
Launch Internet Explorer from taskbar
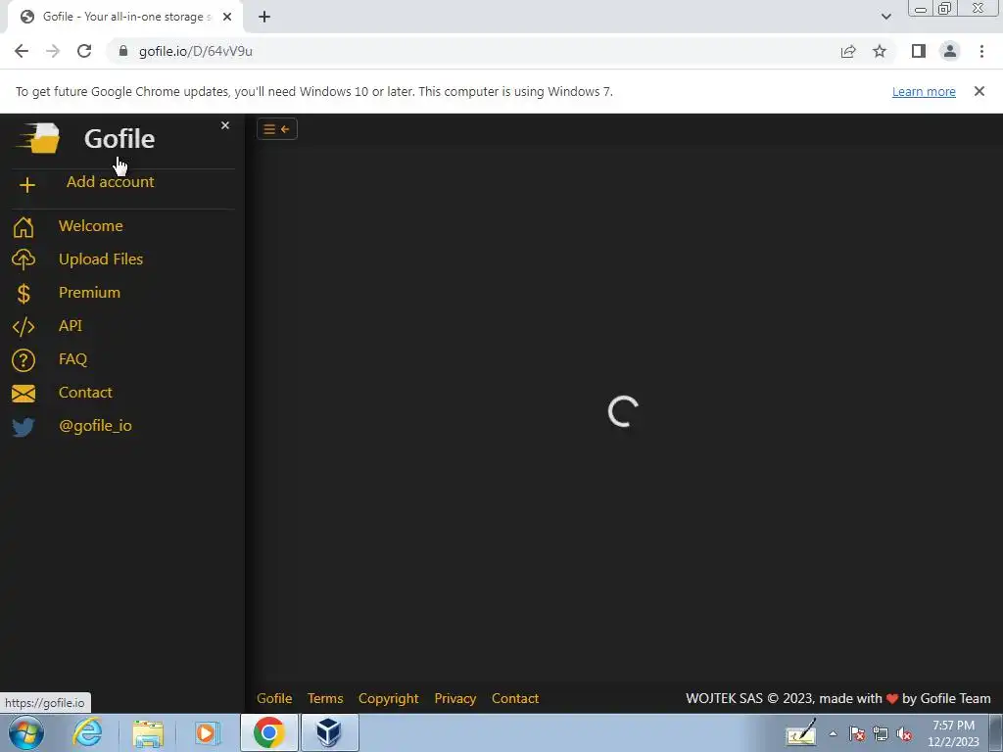(x=87, y=732)
